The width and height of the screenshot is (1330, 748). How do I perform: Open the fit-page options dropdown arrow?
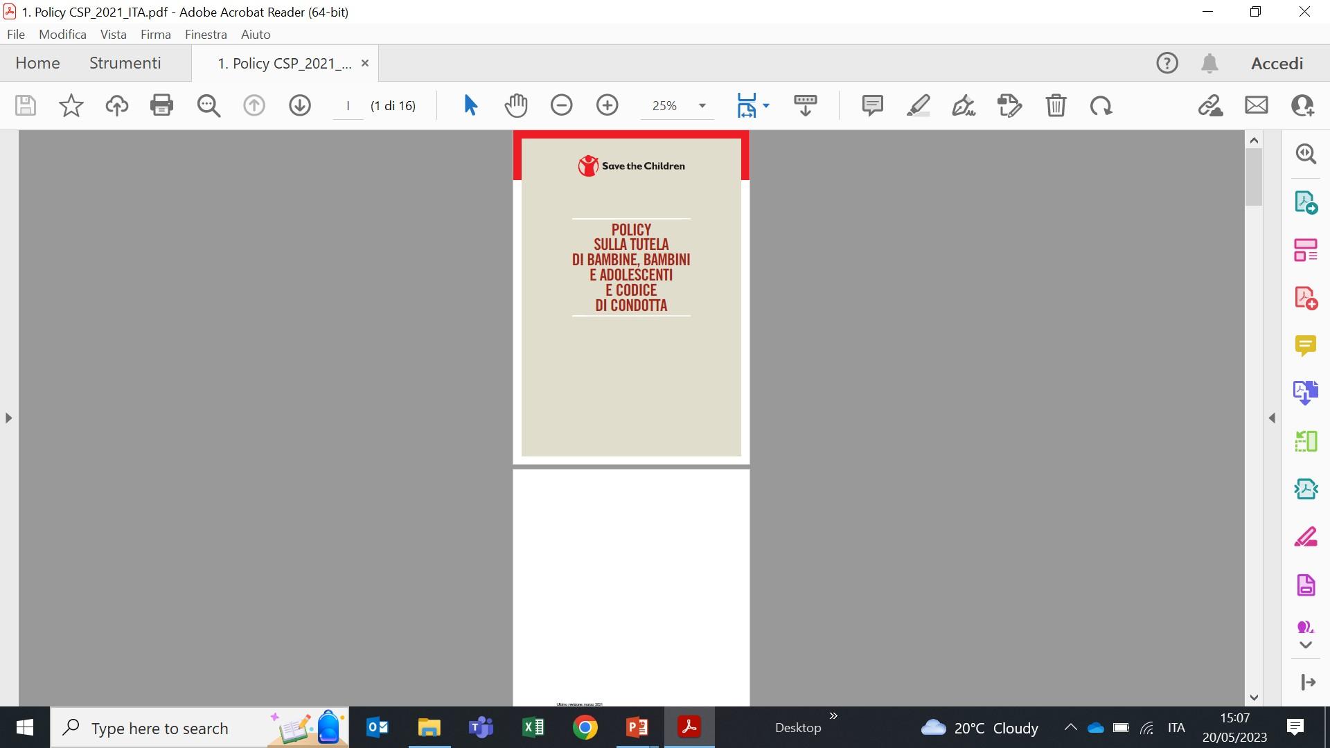766,105
